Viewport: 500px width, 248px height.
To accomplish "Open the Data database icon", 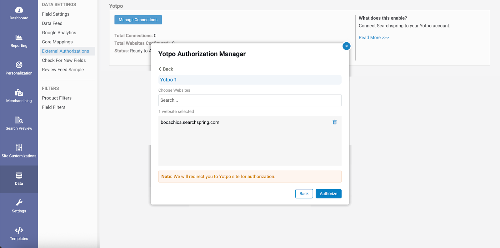I will [x=19, y=175].
